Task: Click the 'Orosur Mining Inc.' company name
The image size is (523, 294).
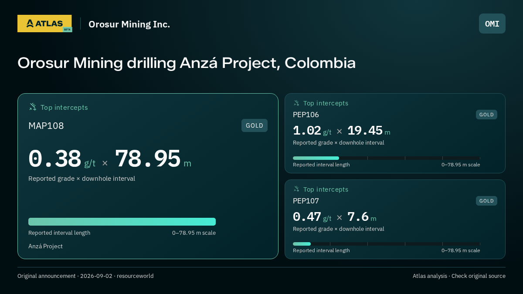Action: tap(129, 24)
